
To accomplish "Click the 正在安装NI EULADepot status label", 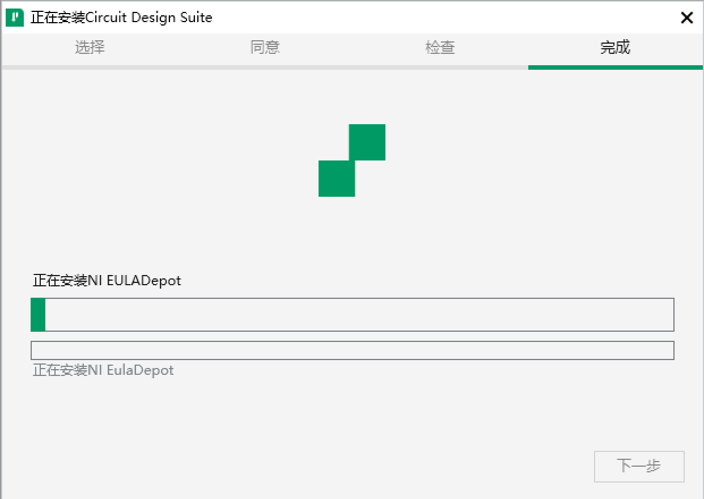I will 106,281.
